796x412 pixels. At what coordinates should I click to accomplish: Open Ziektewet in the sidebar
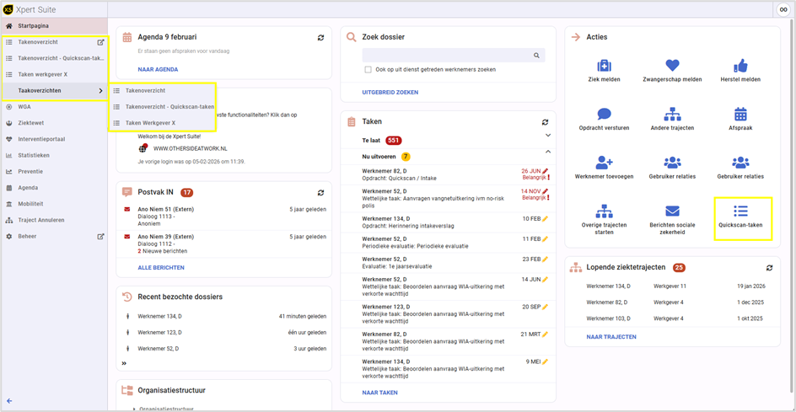click(x=54, y=123)
